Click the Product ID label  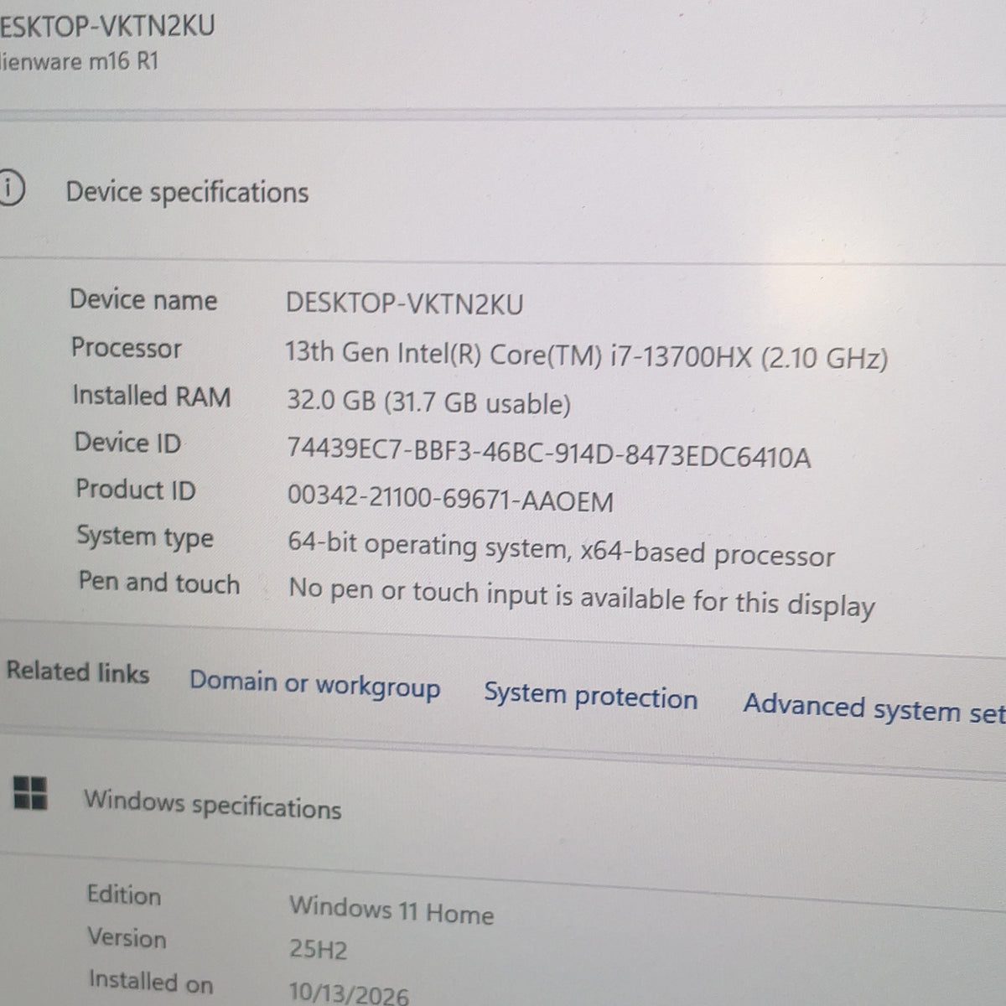[136, 489]
